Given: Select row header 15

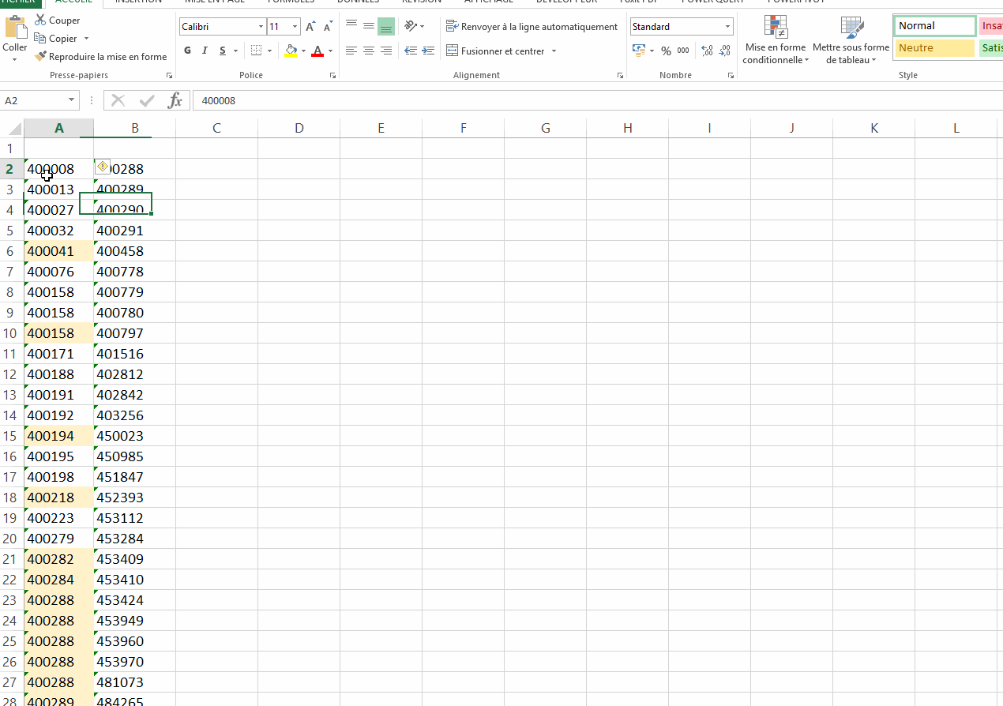Looking at the screenshot, I should (x=12, y=436).
